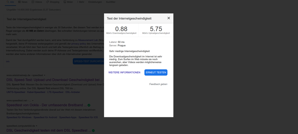Open Kabel-Speedtest sitelink
Screen dimensions: 298x134
click(x=36, y=92)
